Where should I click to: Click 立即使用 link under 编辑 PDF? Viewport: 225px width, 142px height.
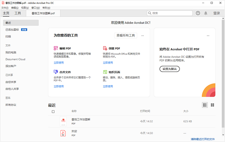pos(59,63)
